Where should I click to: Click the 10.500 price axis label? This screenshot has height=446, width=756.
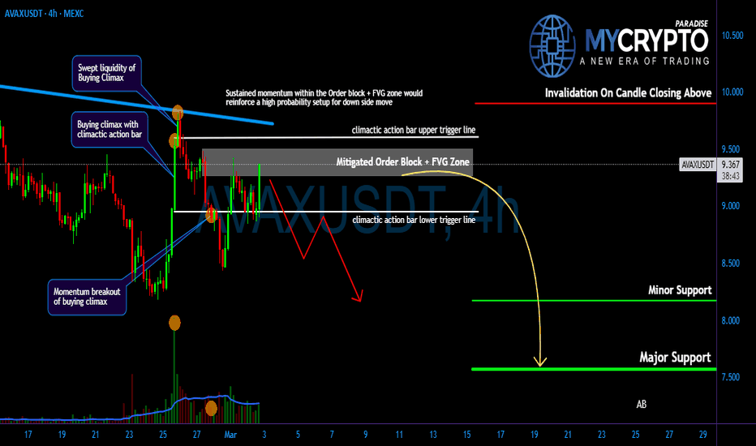[732, 35]
